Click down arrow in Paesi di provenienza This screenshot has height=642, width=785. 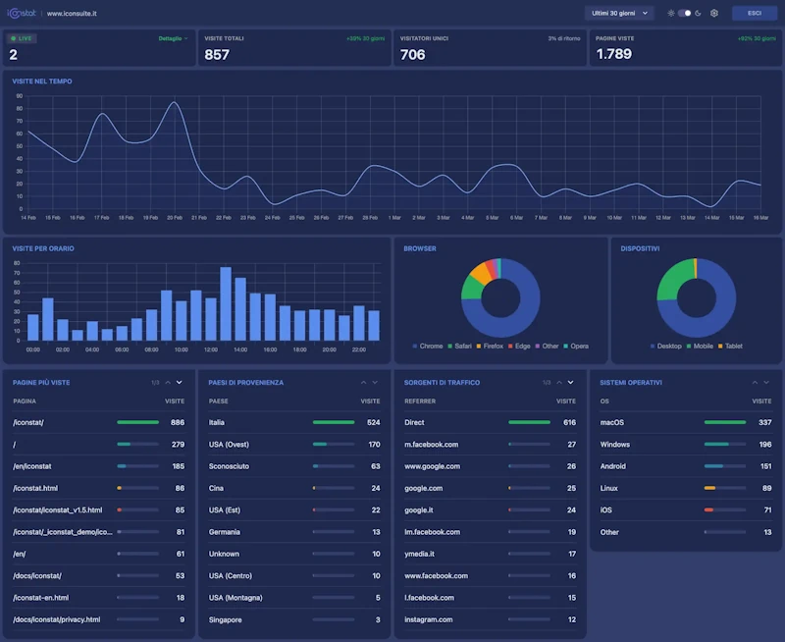[375, 382]
